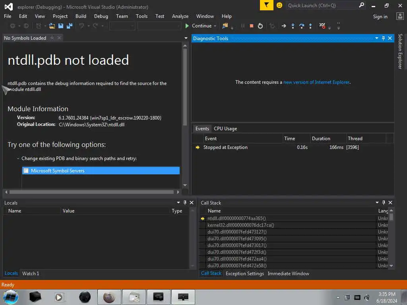The image size is (407, 305).
Task: Click the Call Stack scroll down arrow
Action: coord(391,266)
